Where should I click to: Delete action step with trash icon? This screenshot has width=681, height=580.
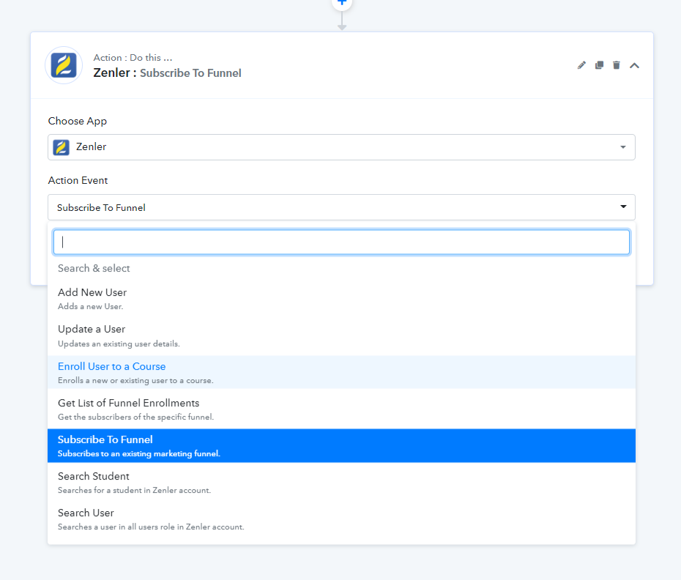click(617, 65)
